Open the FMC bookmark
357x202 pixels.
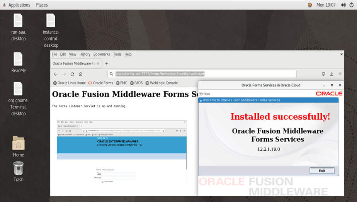[122, 83]
